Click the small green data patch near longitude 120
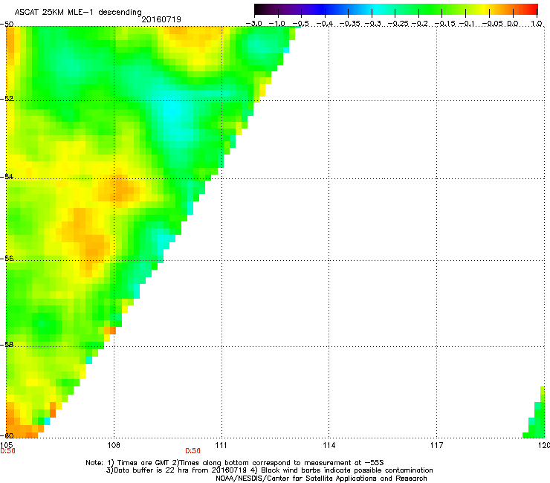 coord(537,421)
